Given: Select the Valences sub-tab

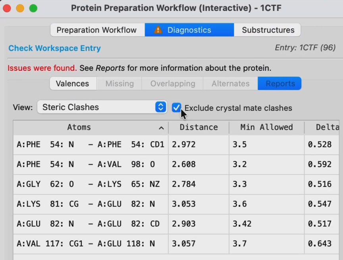Looking at the screenshot, I should tap(73, 83).
